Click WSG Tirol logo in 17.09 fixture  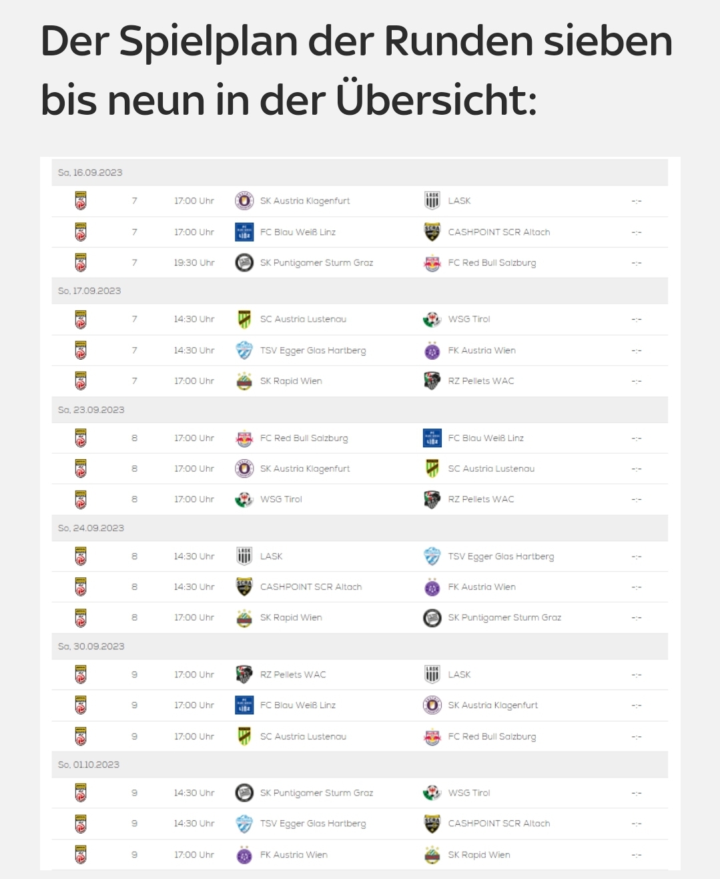(432, 319)
